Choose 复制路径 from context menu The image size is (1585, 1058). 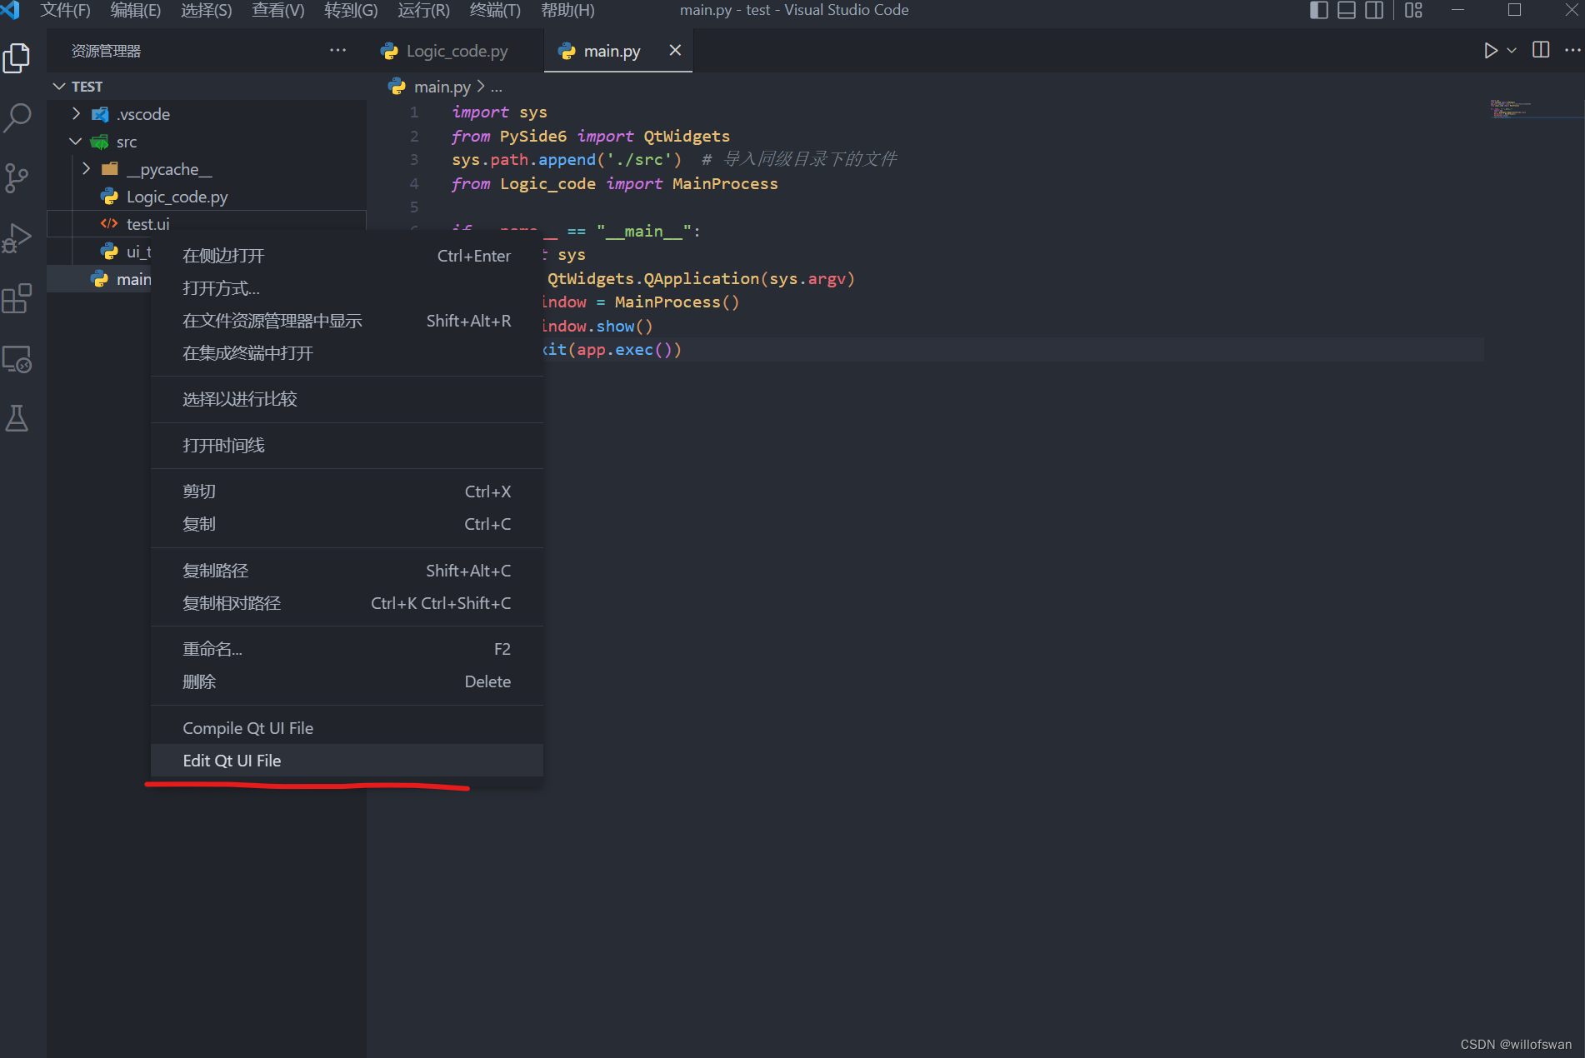[x=347, y=571]
